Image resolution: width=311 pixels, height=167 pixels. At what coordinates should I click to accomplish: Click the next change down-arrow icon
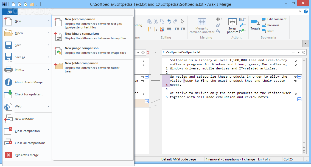tap(156, 29)
